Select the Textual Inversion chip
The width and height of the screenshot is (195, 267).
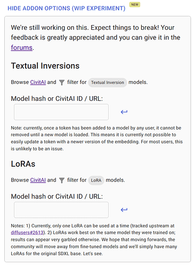tap(108, 82)
